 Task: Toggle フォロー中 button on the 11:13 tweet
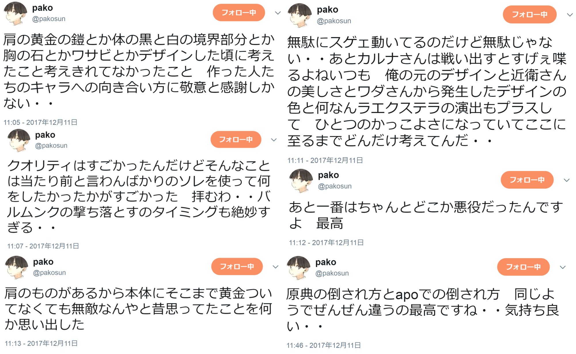pyautogui.click(x=237, y=266)
